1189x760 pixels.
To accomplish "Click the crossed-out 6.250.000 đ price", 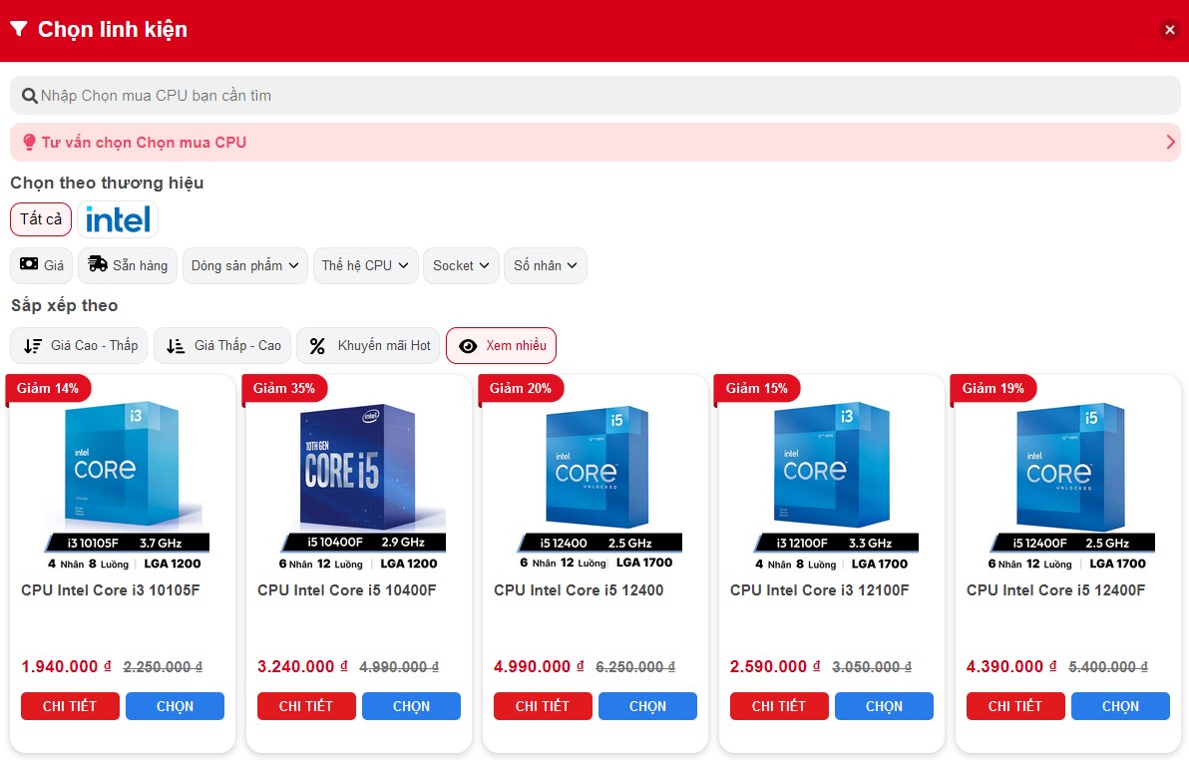I will click(635, 667).
